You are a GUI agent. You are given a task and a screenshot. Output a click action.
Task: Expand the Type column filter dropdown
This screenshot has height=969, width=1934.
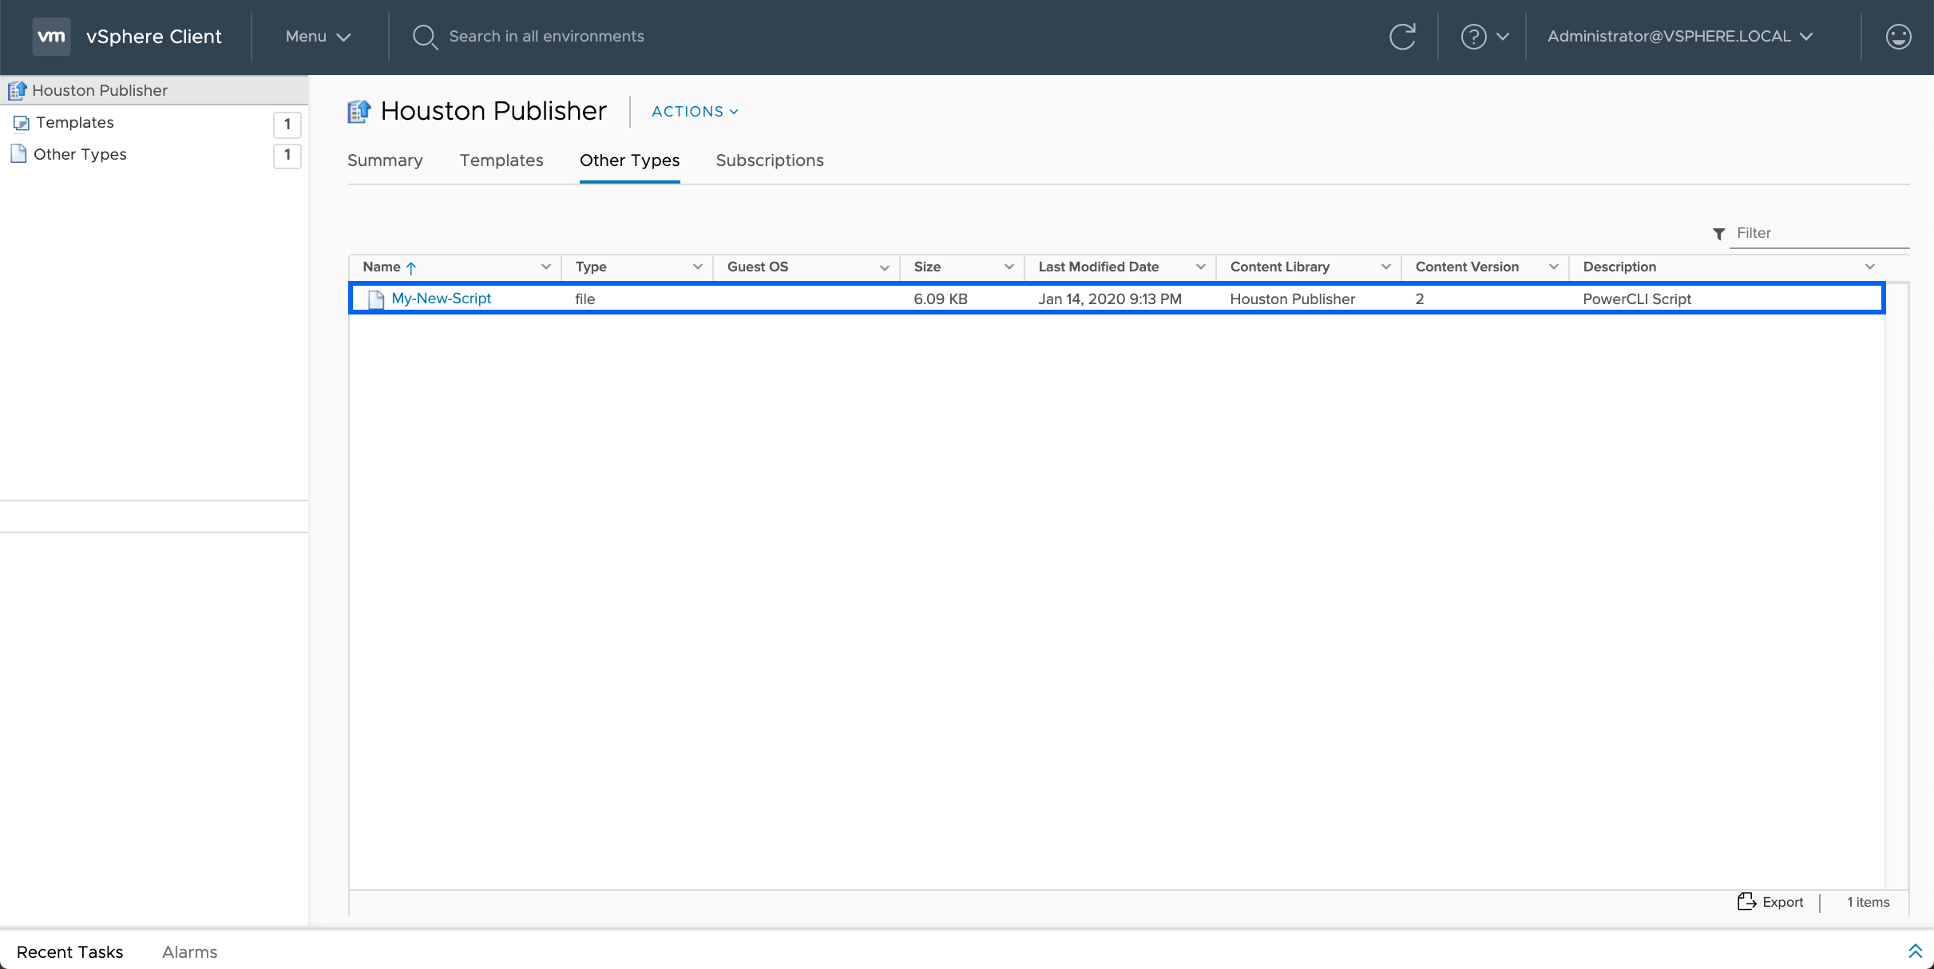point(696,266)
